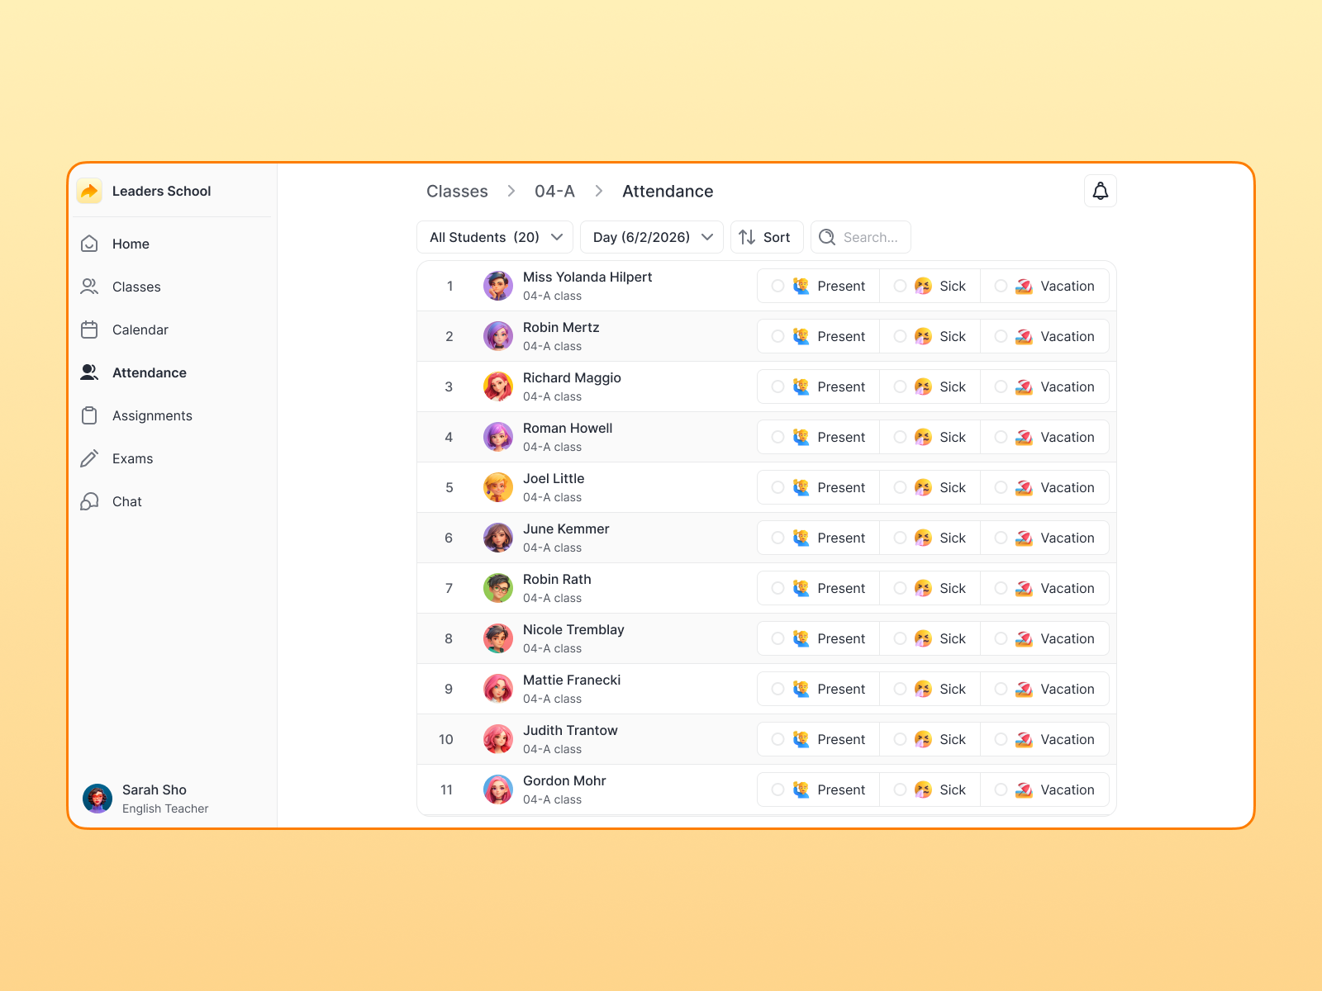The height and width of the screenshot is (991, 1322).
Task: Select the Exams pencil icon
Action: pos(91,458)
